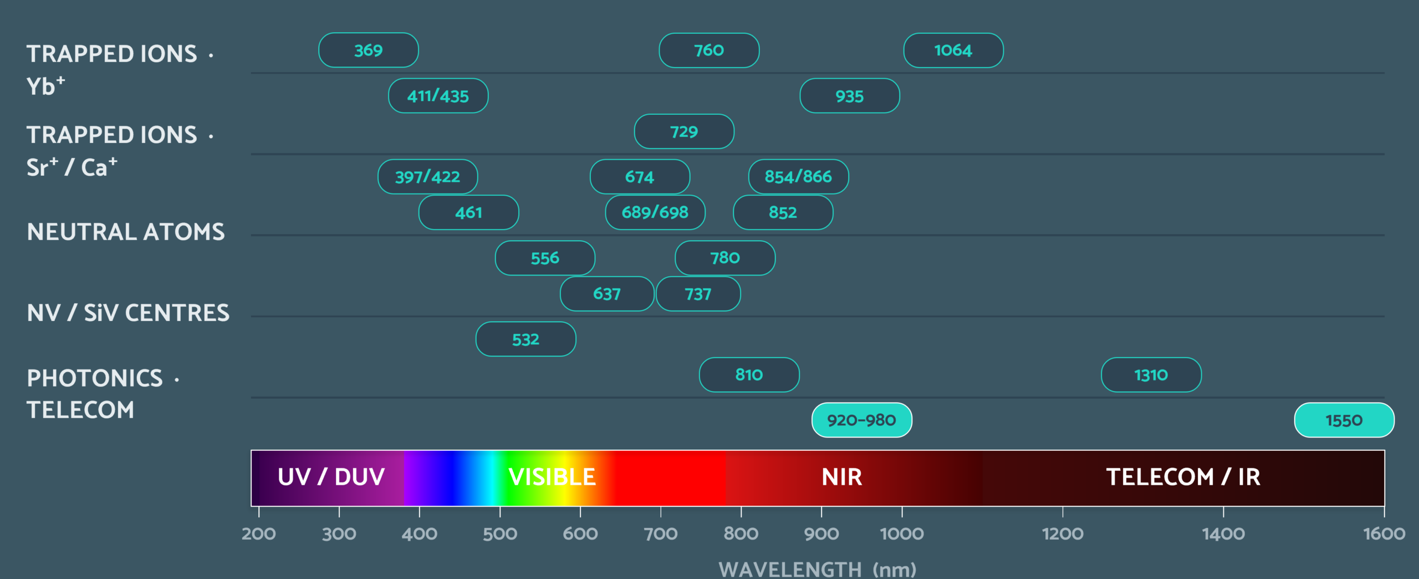The image size is (1419, 579).
Task: Click the 810 photonics wavelength pill
Action: [749, 375]
